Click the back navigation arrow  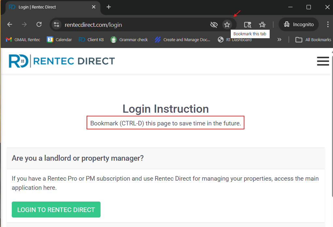(9, 24)
